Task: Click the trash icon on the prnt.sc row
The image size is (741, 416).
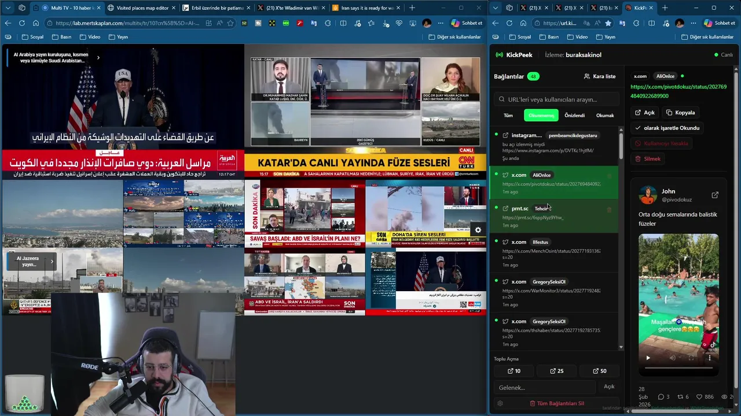Action: point(609,209)
